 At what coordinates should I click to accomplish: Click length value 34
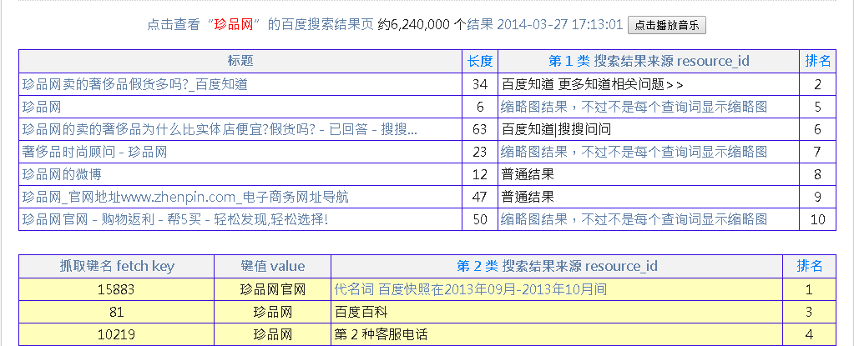tap(480, 84)
